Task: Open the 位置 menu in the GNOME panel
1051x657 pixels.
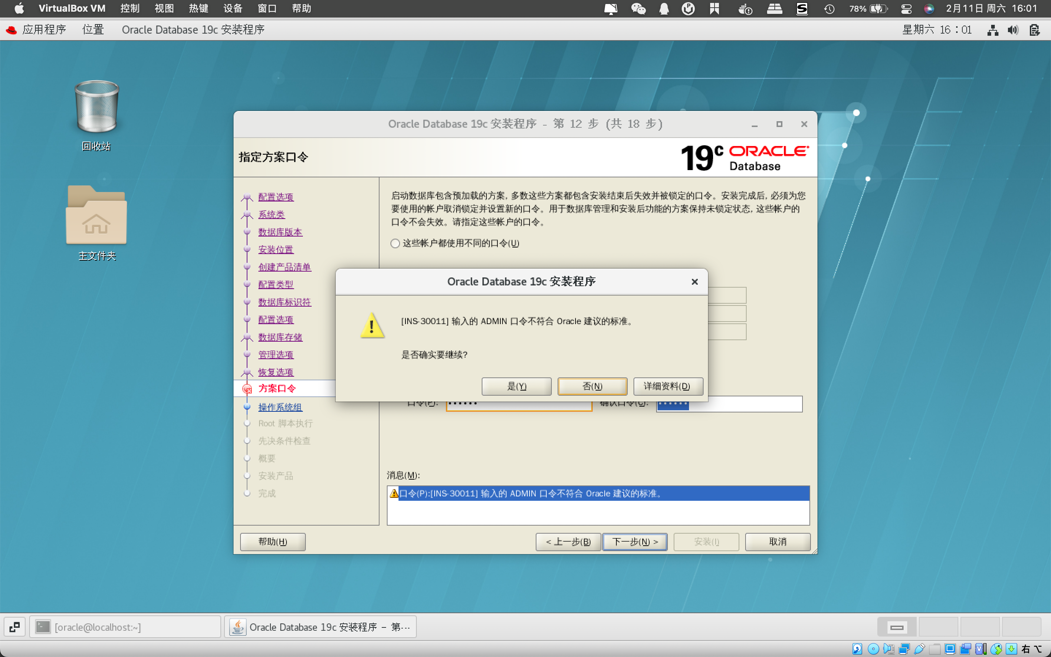Action: pyautogui.click(x=93, y=30)
